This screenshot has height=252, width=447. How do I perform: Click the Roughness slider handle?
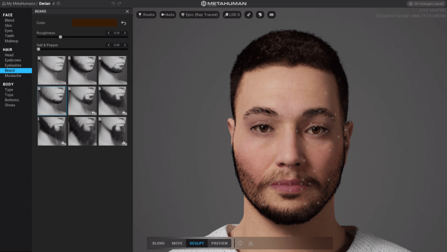pyautogui.click(x=60, y=37)
